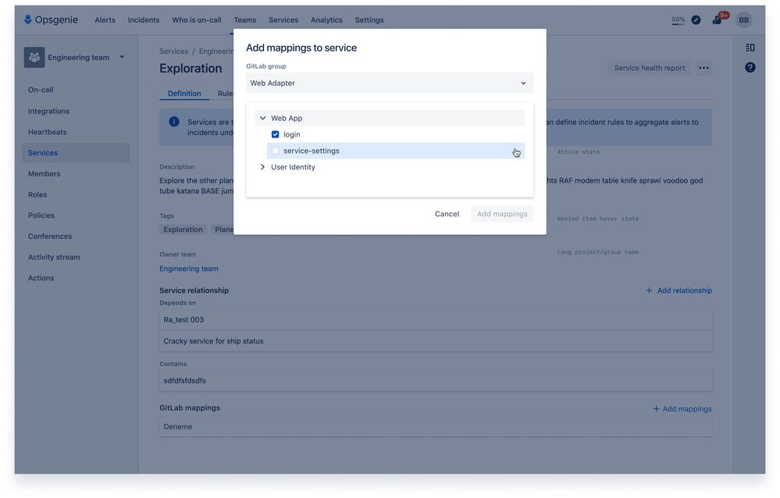Image resolution: width=780 pixels, height=498 pixels.
Task: Open the Analytics menu
Action: pos(326,20)
